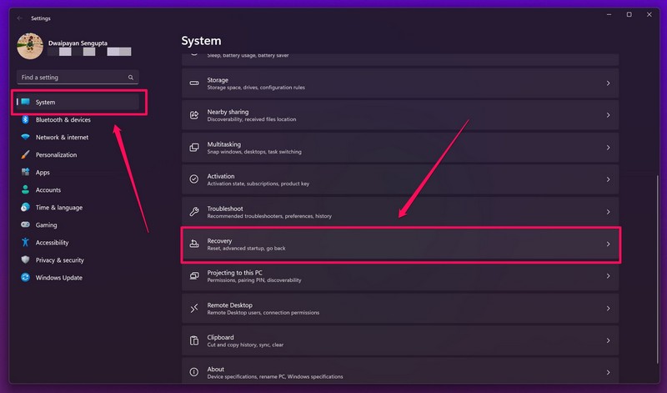Expand the About row chevron
The image size is (667, 393).
coord(608,373)
